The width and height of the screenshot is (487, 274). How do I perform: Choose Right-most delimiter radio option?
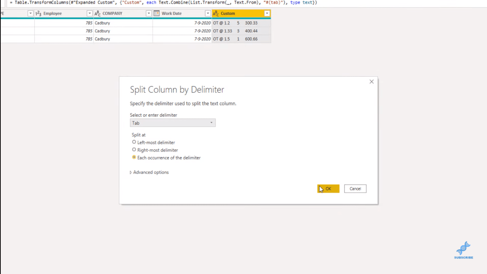pos(134,150)
